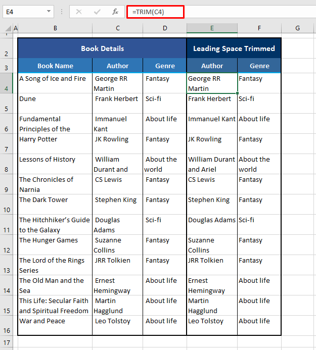Click the Insert Function fx icon
This screenshot has width=316, height=350.
(115, 11)
